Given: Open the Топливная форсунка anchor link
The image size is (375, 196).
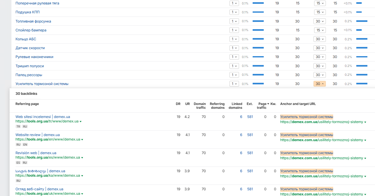Looking at the screenshot, I should tap(33, 21).
